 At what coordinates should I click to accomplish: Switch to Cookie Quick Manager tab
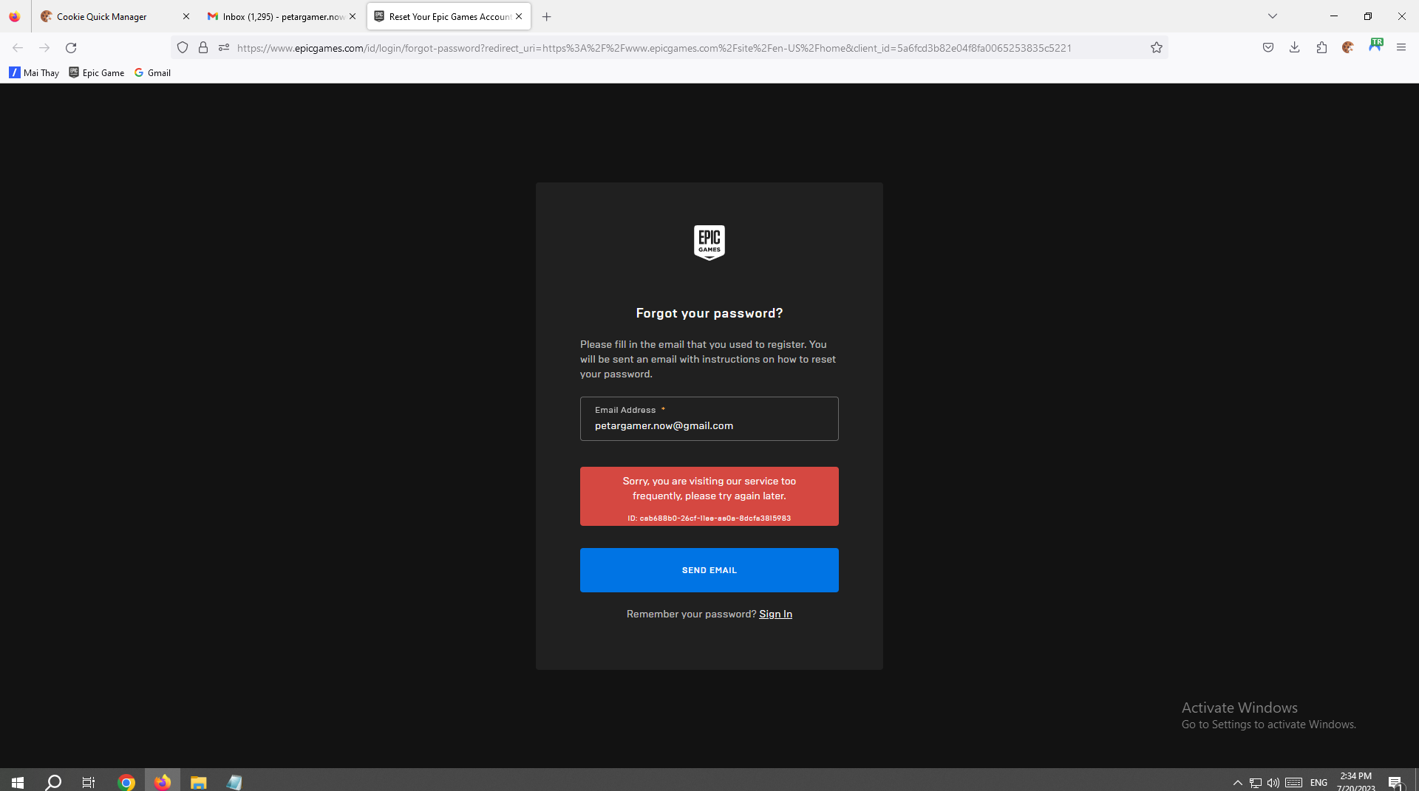pyautogui.click(x=115, y=16)
